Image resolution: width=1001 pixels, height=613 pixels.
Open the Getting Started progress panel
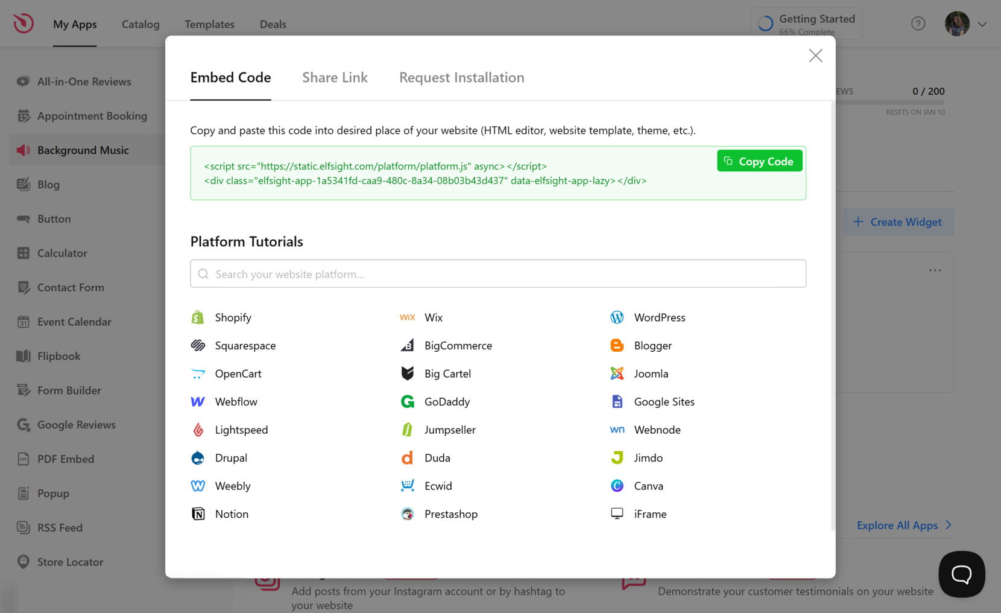coord(806,24)
